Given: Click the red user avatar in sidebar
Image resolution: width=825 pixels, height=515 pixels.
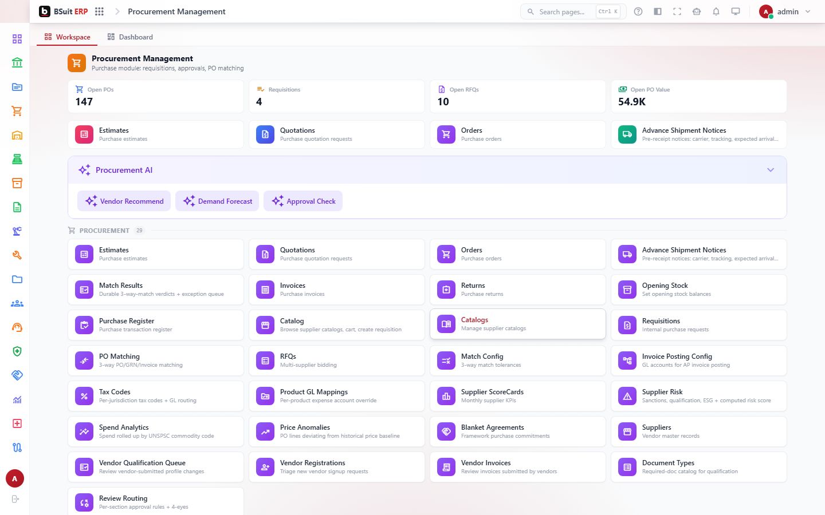Looking at the screenshot, I should [15, 478].
